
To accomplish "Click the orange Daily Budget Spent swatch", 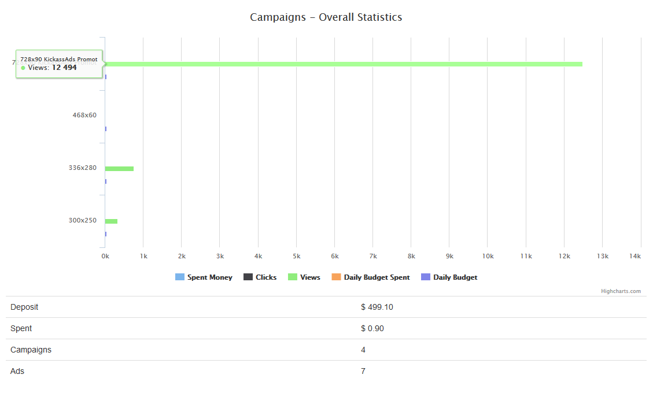I will (336, 277).
